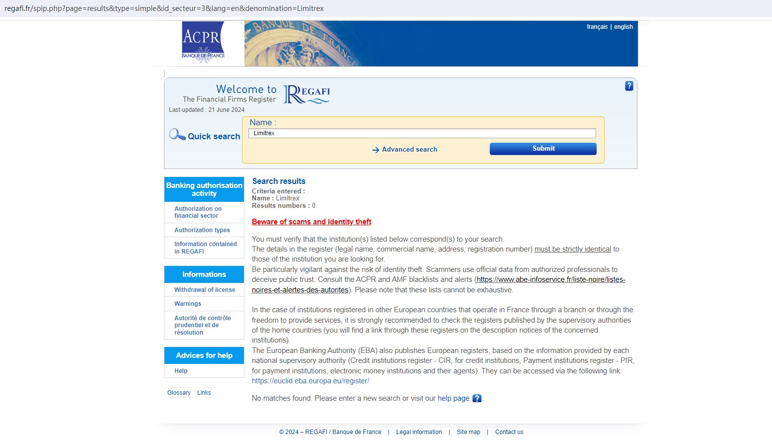Image resolution: width=772 pixels, height=440 pixels.
Task: Open the Warnings page
Action: (188, 304)
